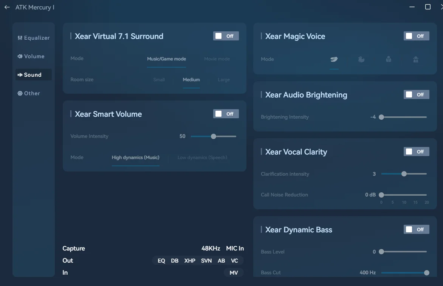The height and width of the screenshot is (286, 443).
Task: Click the Volume Intensity slider handle
Action: [x=214, y=136]
